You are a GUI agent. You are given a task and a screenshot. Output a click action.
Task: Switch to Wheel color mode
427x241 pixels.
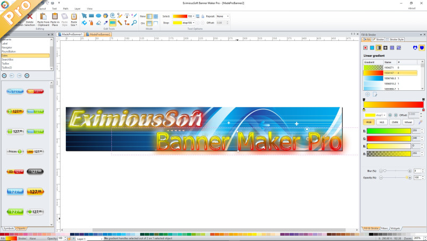point(408,122)
